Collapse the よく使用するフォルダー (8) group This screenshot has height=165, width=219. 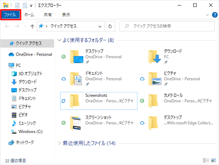[59, 40]
